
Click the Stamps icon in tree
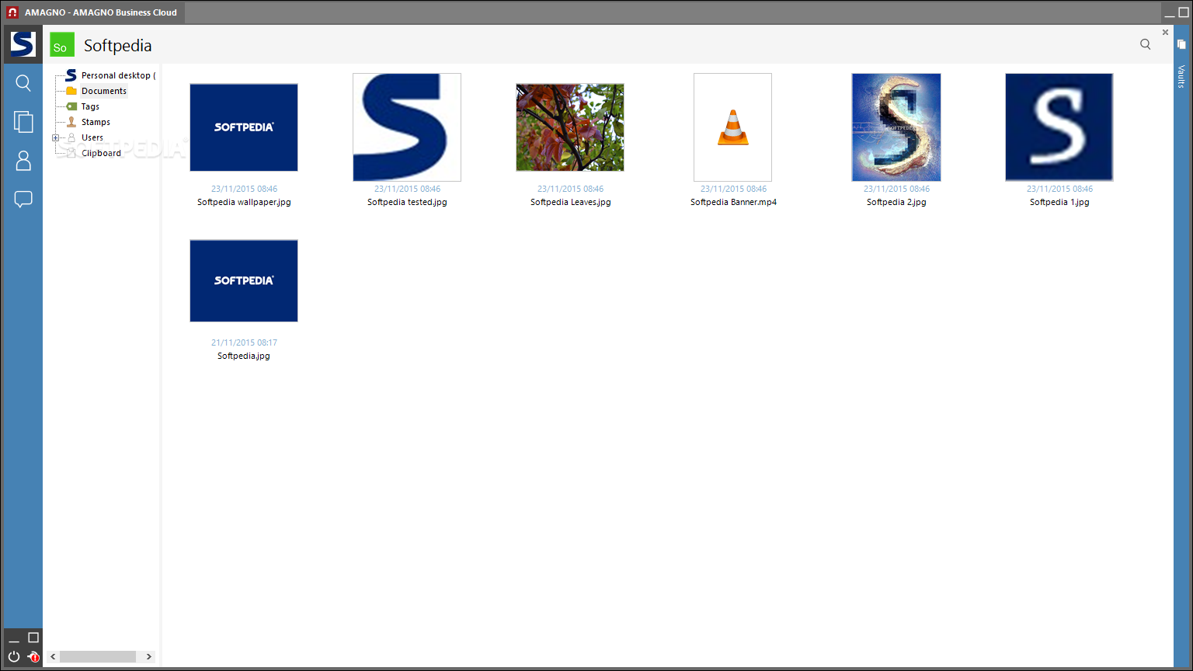pyautogui.click(x=71, y=122)
